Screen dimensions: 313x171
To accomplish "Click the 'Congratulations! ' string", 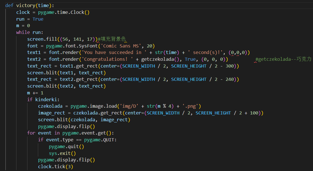I will pos(107,59).
